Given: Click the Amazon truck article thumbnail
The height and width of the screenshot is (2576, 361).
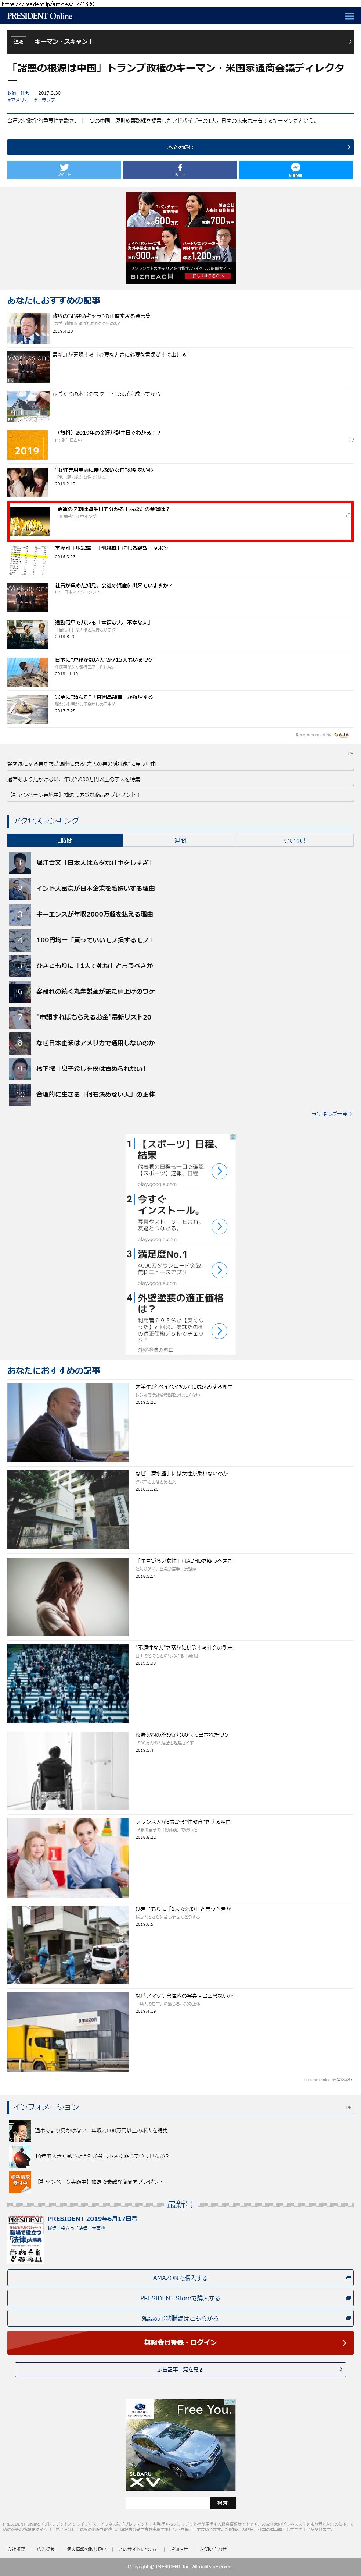Looking at the screenshot, I should (68, 2032).
